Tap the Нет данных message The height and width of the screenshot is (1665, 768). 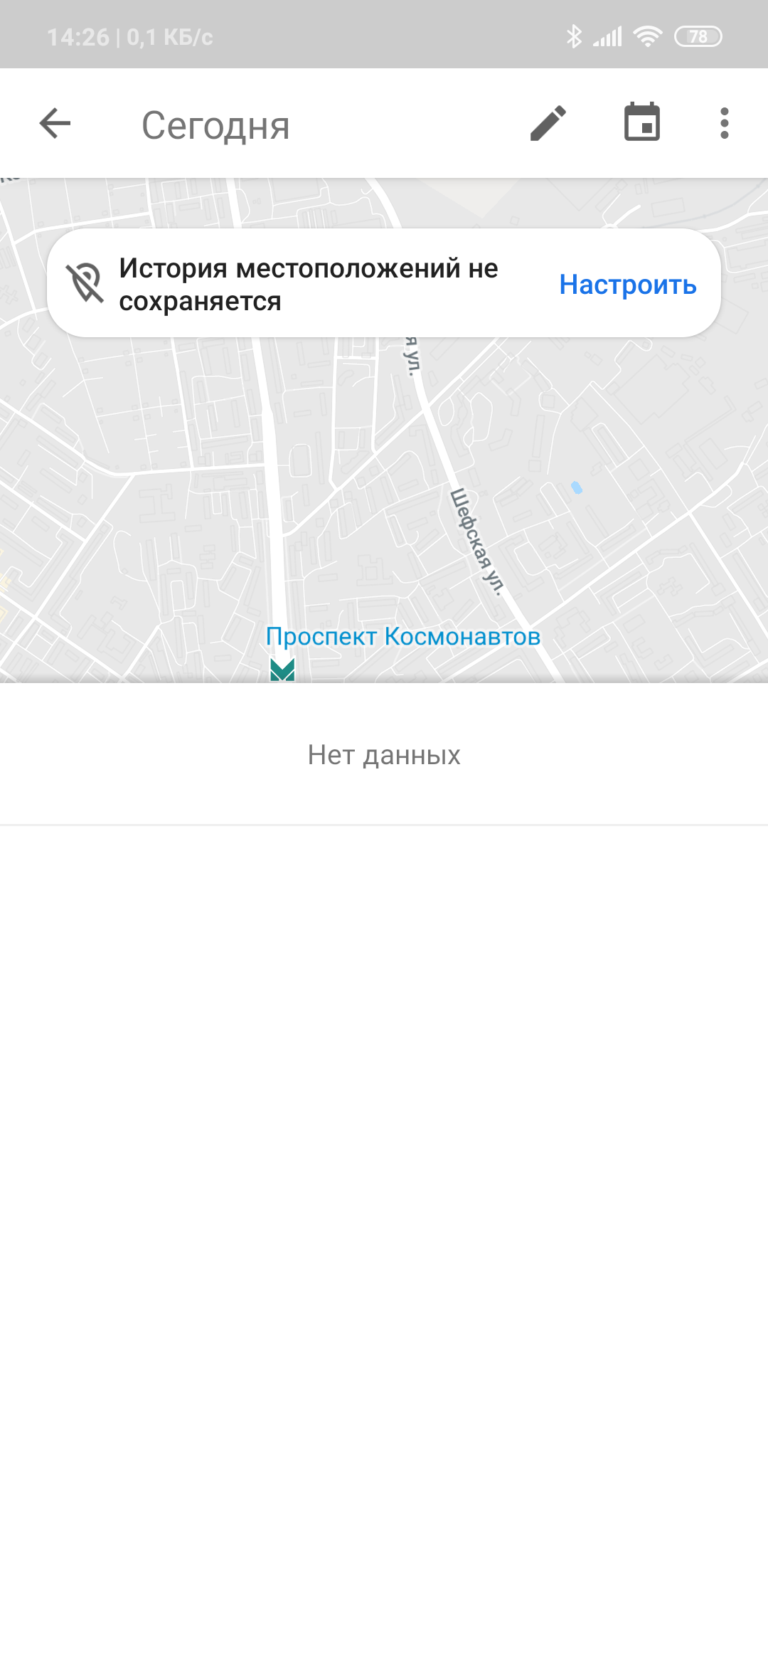tap(384, 755)
